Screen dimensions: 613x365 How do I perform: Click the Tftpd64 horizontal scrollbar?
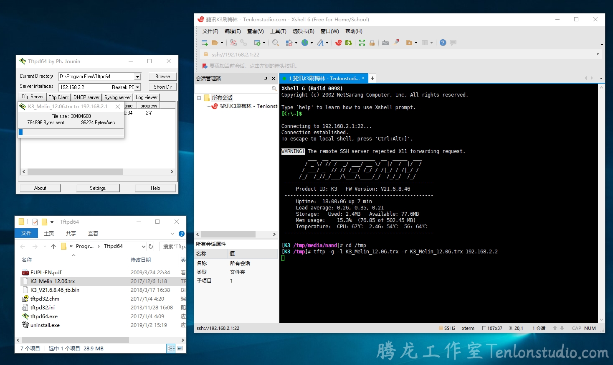pos(98,172)
